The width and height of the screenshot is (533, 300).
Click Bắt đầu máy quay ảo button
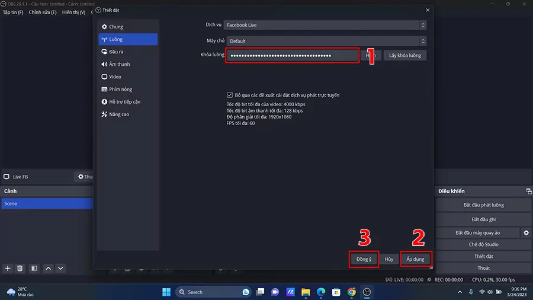pyautogui.click(x=477, y=232)
